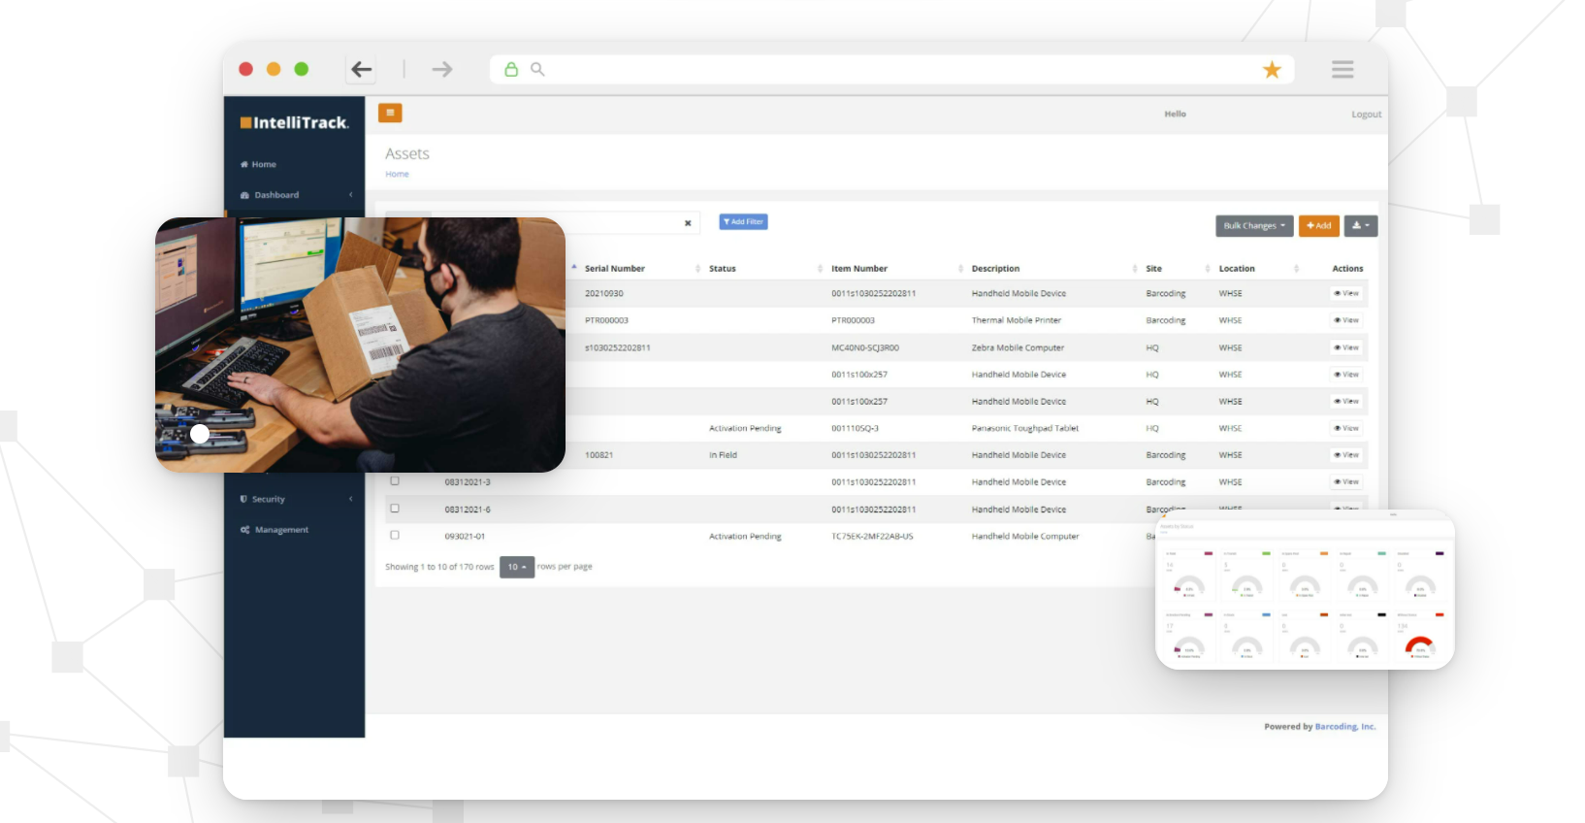The height and width of the screenshot is (823, 1585).
Task: Expand the Security sidebar menu
Action: (296, 499)
